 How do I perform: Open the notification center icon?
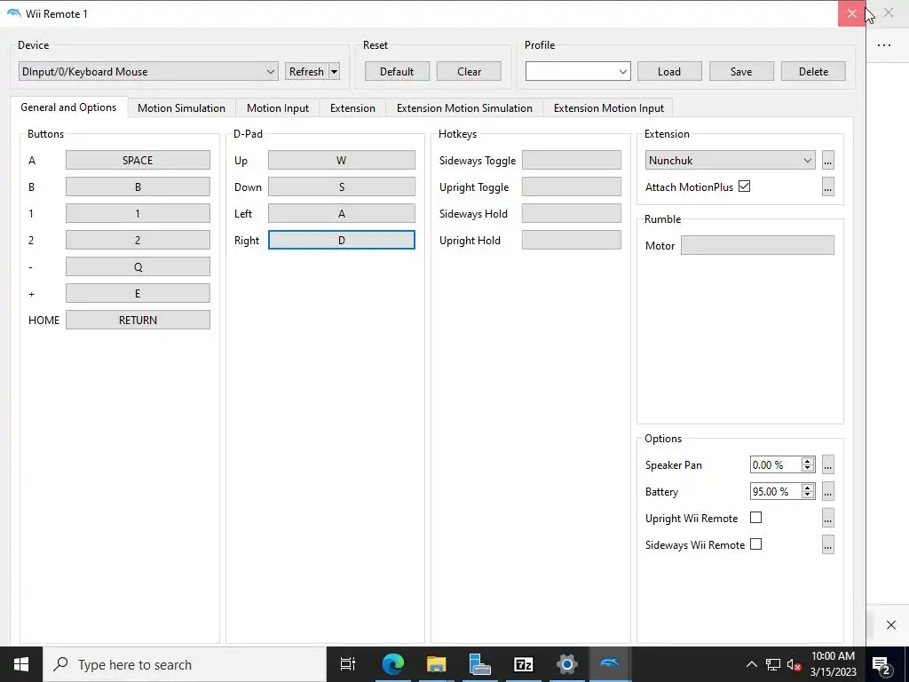point(881,664)
